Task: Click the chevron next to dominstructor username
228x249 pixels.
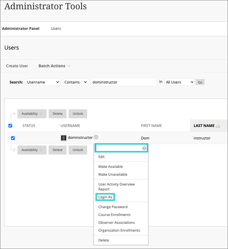Action: pos(96,137)
